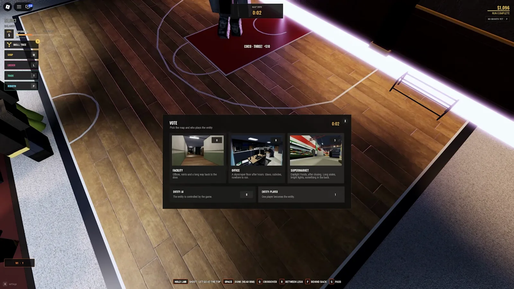Open the Locker menu button
The height and width of the screenshot is (289, 514).
click(22, 65)
